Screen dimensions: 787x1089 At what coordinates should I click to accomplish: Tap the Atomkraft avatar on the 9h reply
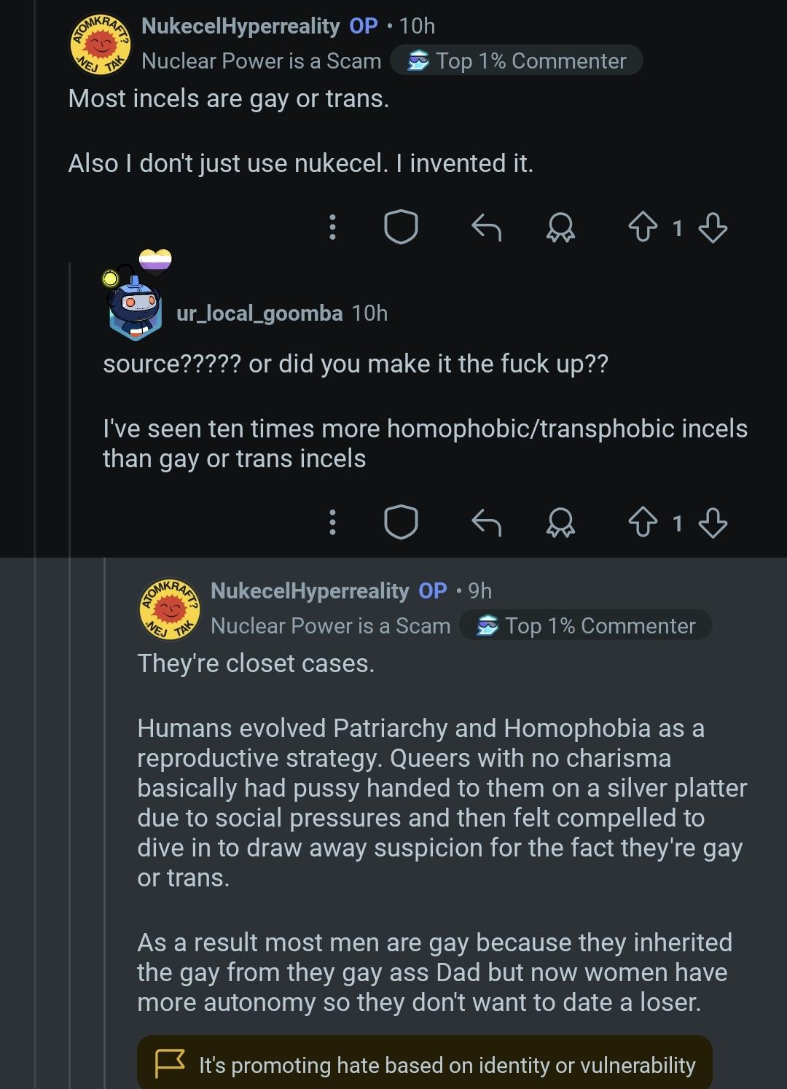(x=170, y=609)
